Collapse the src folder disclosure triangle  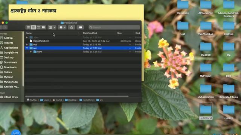[27, 48]
